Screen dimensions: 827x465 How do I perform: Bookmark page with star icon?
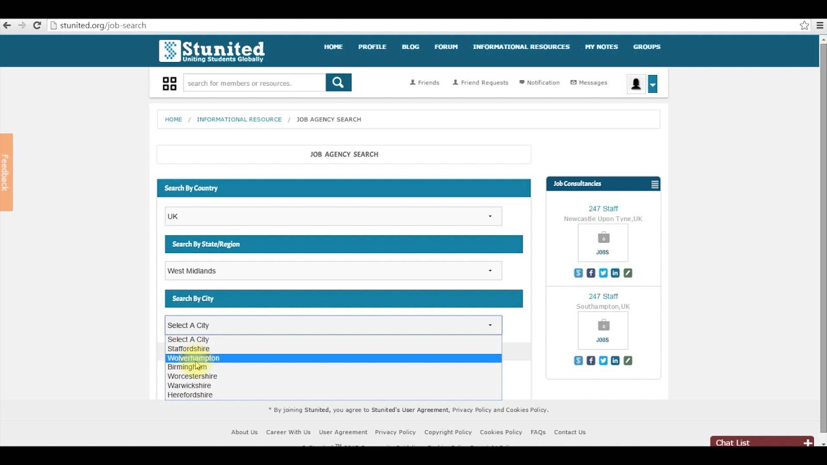pos(804,25)
